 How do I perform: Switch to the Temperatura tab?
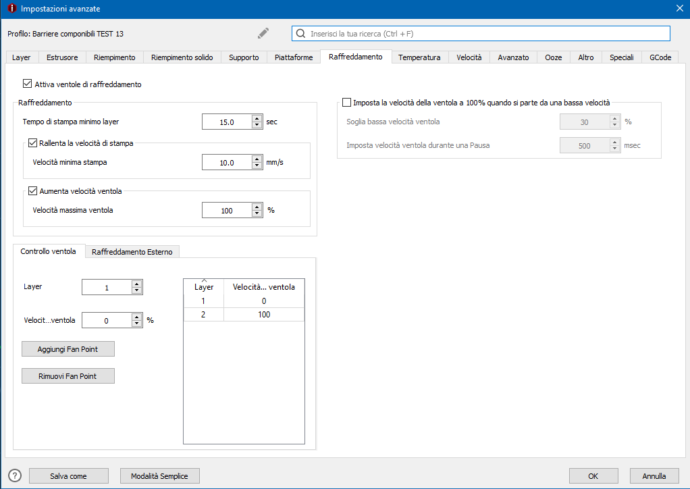pos(419,57)
